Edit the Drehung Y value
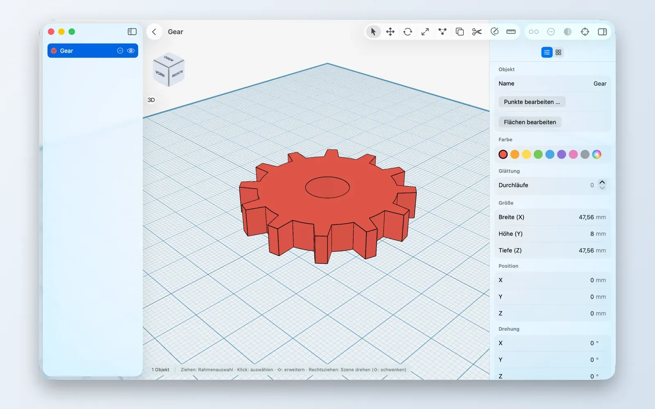655x409 pixels. [x=594, y=360]
